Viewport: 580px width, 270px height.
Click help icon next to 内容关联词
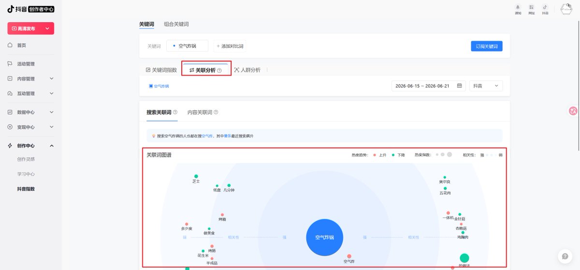[x=216, y=112]
